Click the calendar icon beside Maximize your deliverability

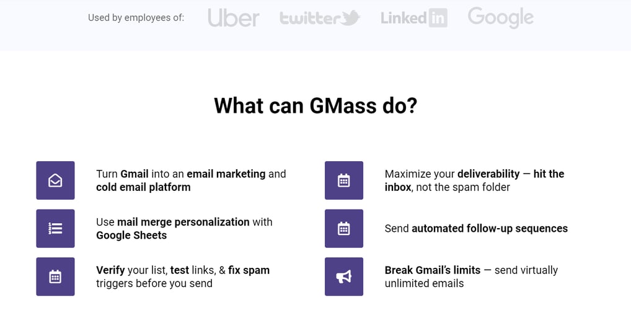pyautogui.click(x=343, y=180)
